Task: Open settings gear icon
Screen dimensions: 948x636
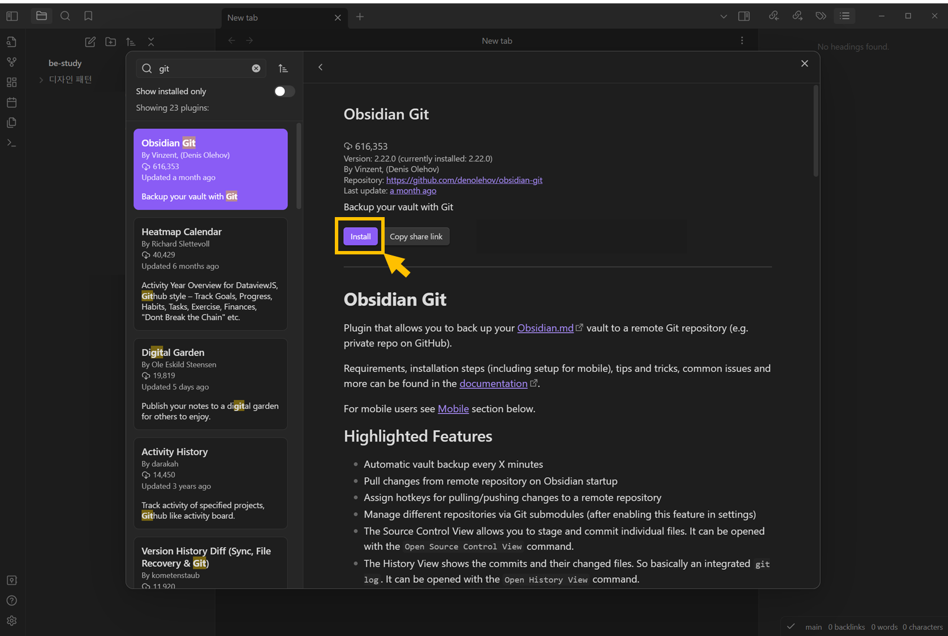Action: (11, 621)
